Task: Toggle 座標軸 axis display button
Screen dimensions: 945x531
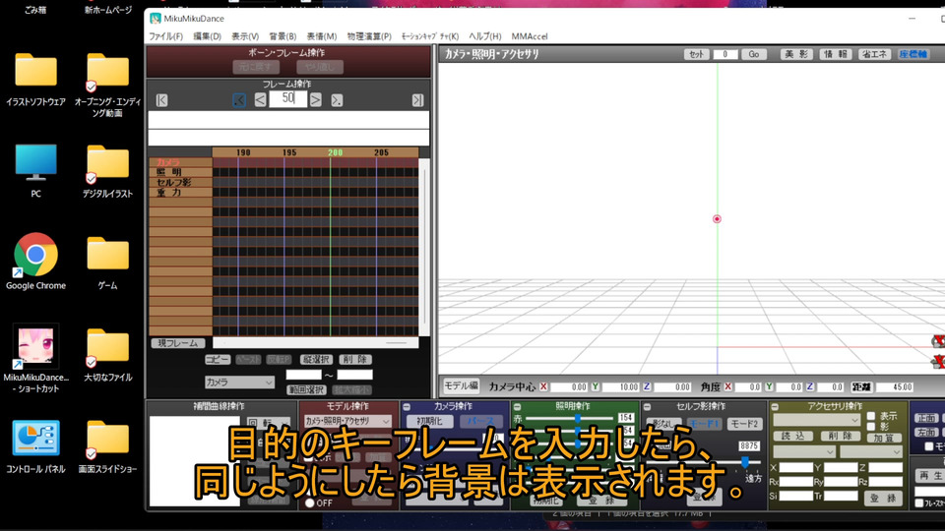Action: (x=913, y=54)
